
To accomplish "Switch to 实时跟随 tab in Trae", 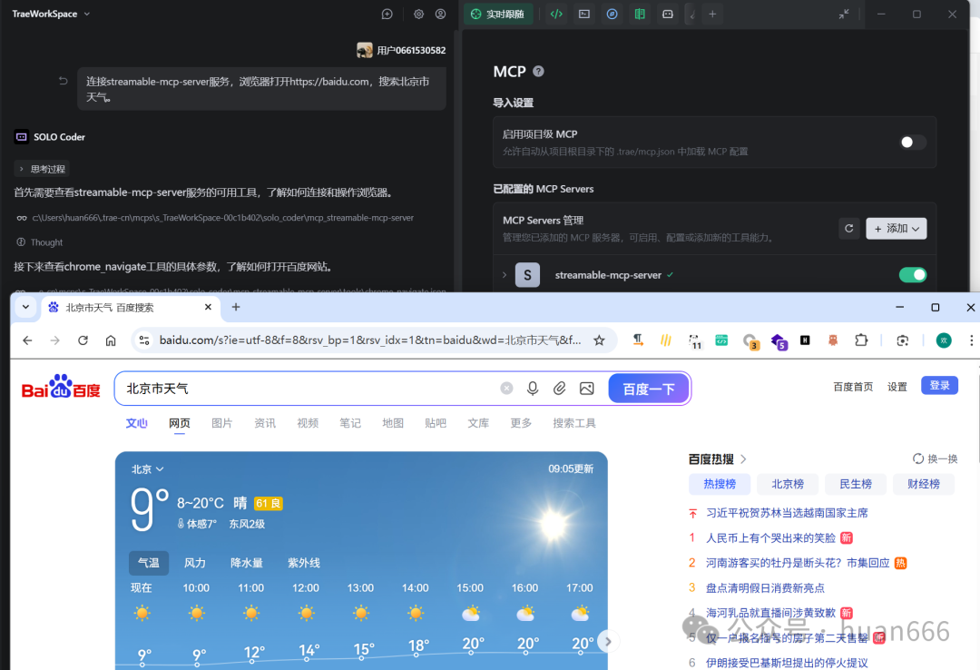I will 498,14.
